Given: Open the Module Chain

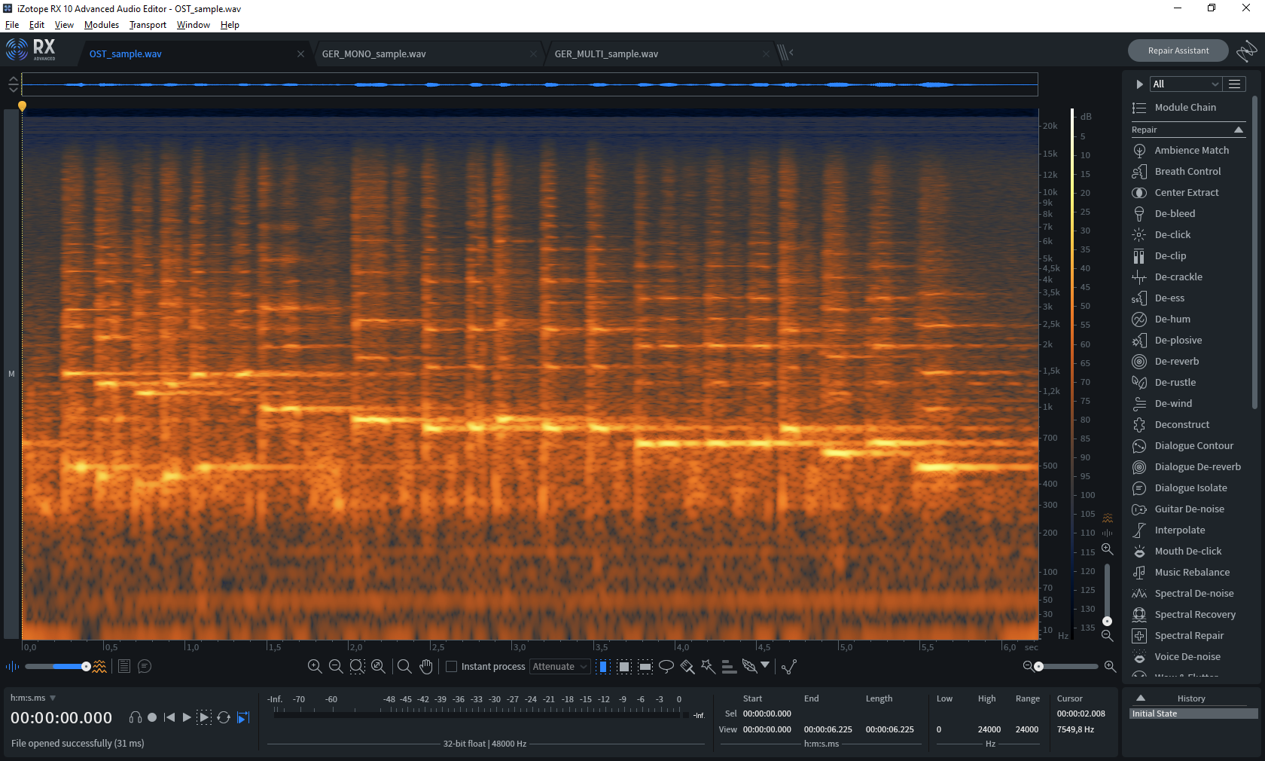Looking at the screenshot, I should [x=1185, y=107].
